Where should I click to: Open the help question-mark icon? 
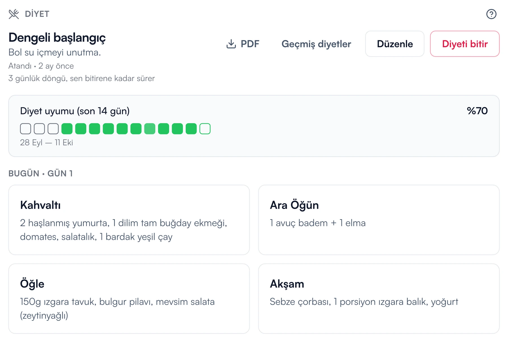click(491, 14)
